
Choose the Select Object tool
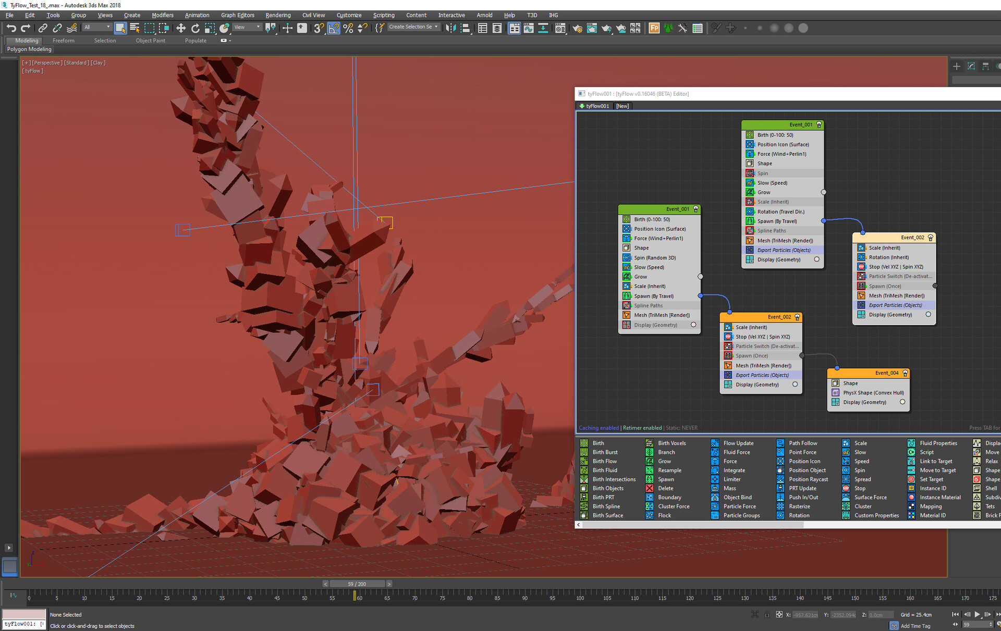click(120, 28)
